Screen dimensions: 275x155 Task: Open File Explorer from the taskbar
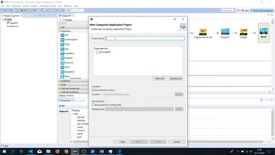(48, 151)
